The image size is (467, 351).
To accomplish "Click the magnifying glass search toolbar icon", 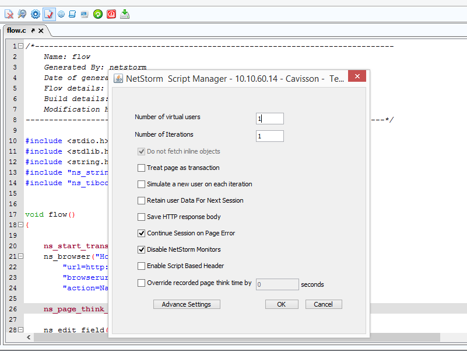I will pos(22,14).
